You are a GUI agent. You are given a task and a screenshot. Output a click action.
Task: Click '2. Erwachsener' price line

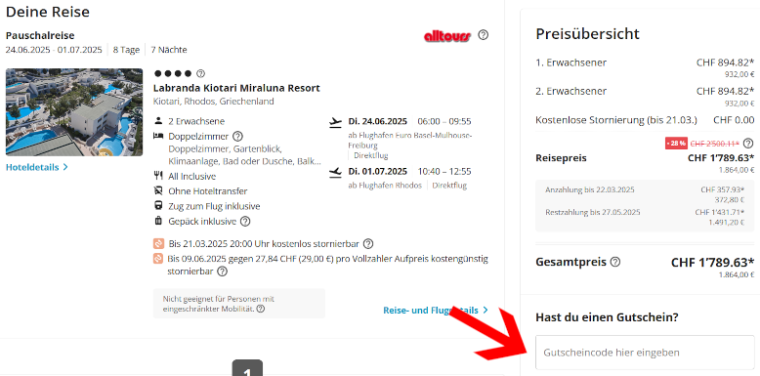tap(645, 96)
